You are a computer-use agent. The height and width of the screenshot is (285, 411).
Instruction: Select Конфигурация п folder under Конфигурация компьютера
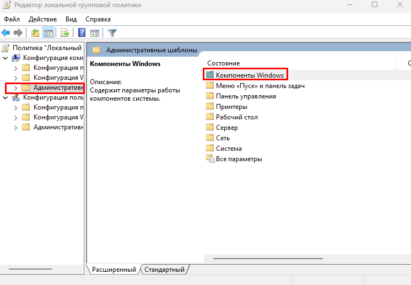tap(52, 68)
